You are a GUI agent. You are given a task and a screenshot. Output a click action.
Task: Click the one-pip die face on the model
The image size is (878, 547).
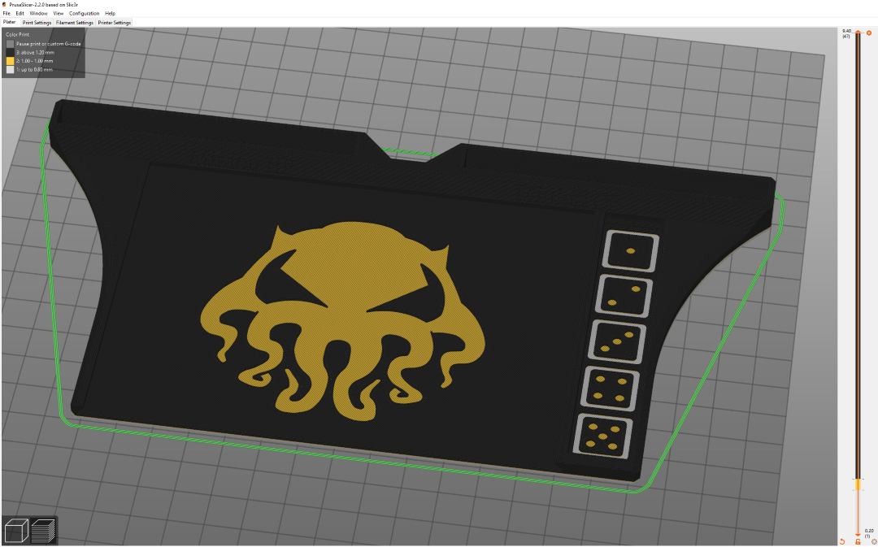631,251
